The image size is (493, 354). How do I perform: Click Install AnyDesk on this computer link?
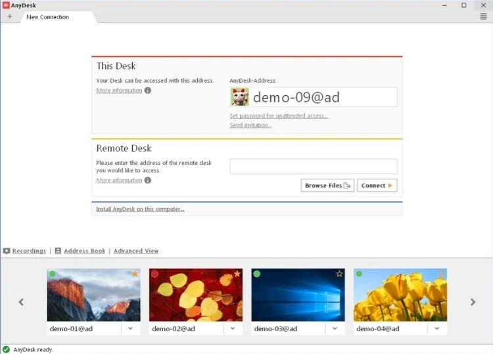coord(140,210)
